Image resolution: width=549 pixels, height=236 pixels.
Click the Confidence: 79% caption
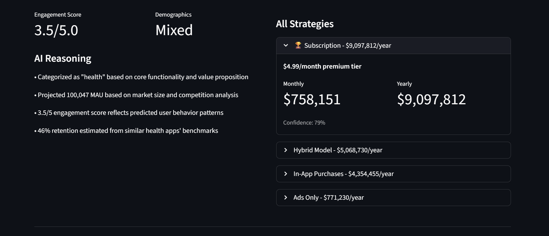[x=304, y=123]
